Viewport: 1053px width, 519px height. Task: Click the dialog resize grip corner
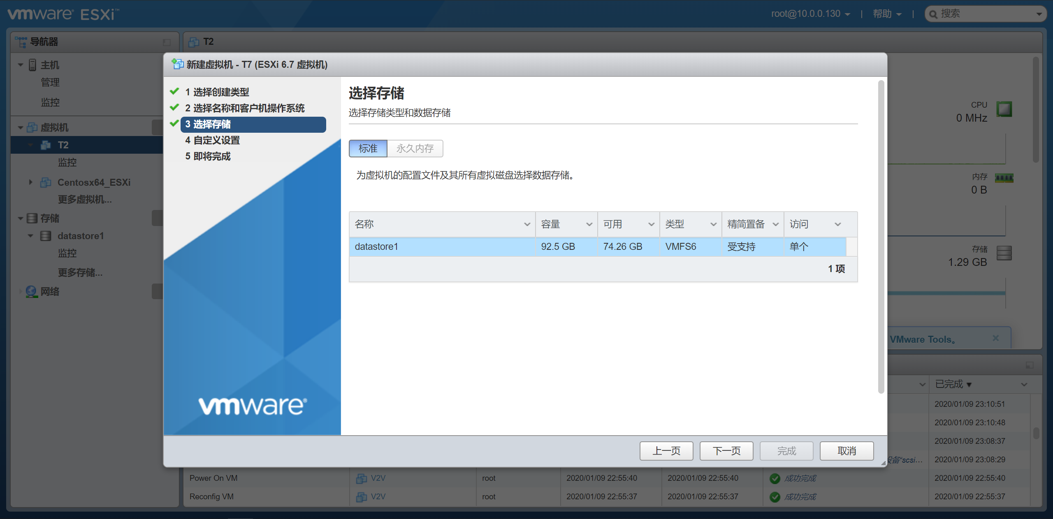pos(883,463)
